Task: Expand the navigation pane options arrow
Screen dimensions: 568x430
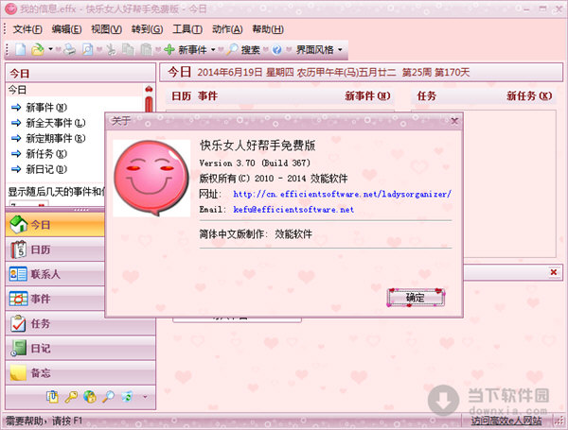Action: tap(145, 397)
